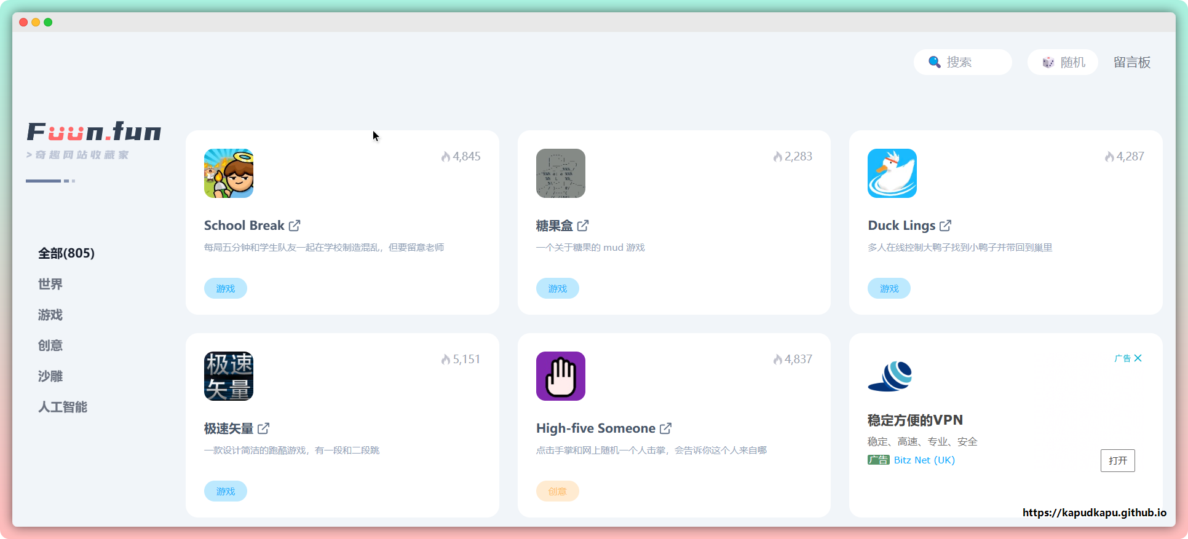
Task: Open the 留言板 message board link
Action: pyautogui.click(x=1131, y=62)
